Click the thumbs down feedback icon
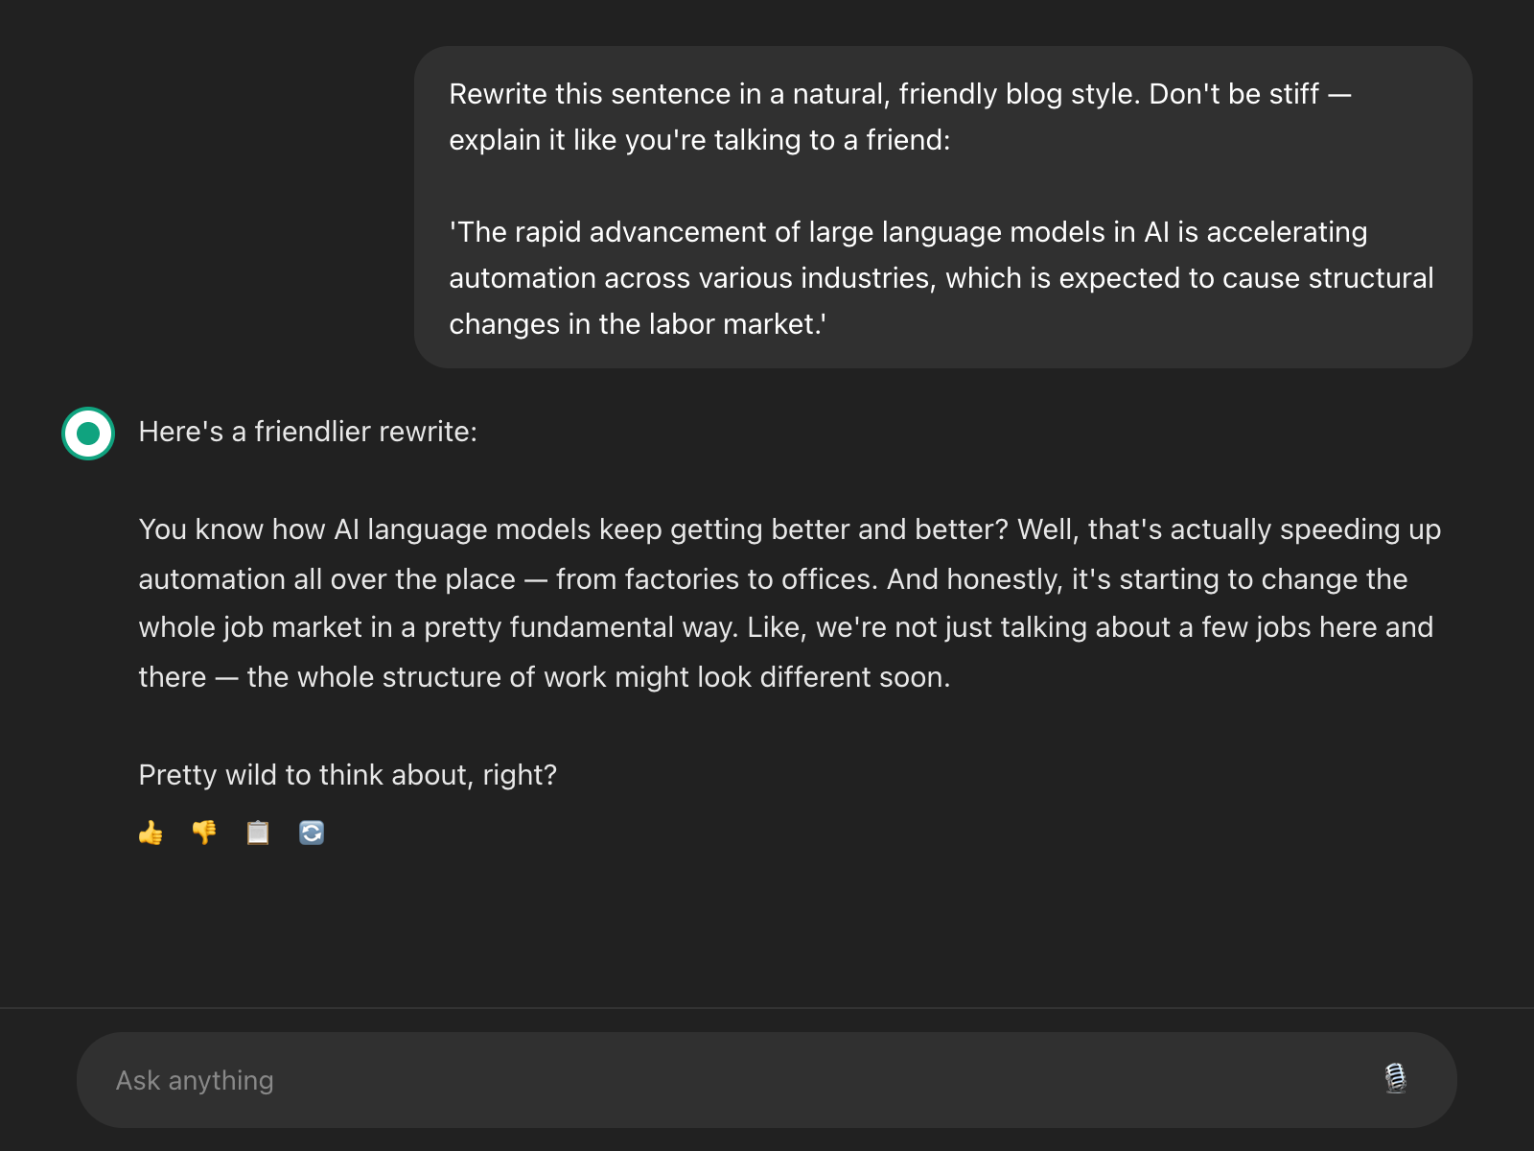The image size is (1534, 1151). [x=204, y=833]
